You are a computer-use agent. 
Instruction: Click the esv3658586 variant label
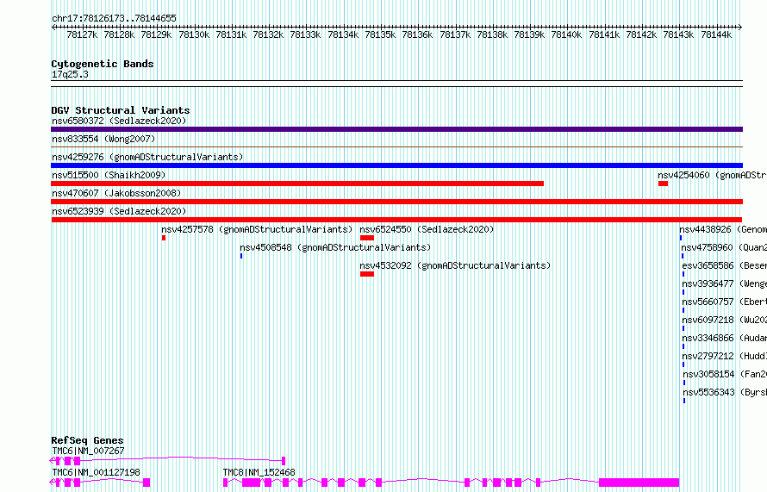[x=725, y=265]
